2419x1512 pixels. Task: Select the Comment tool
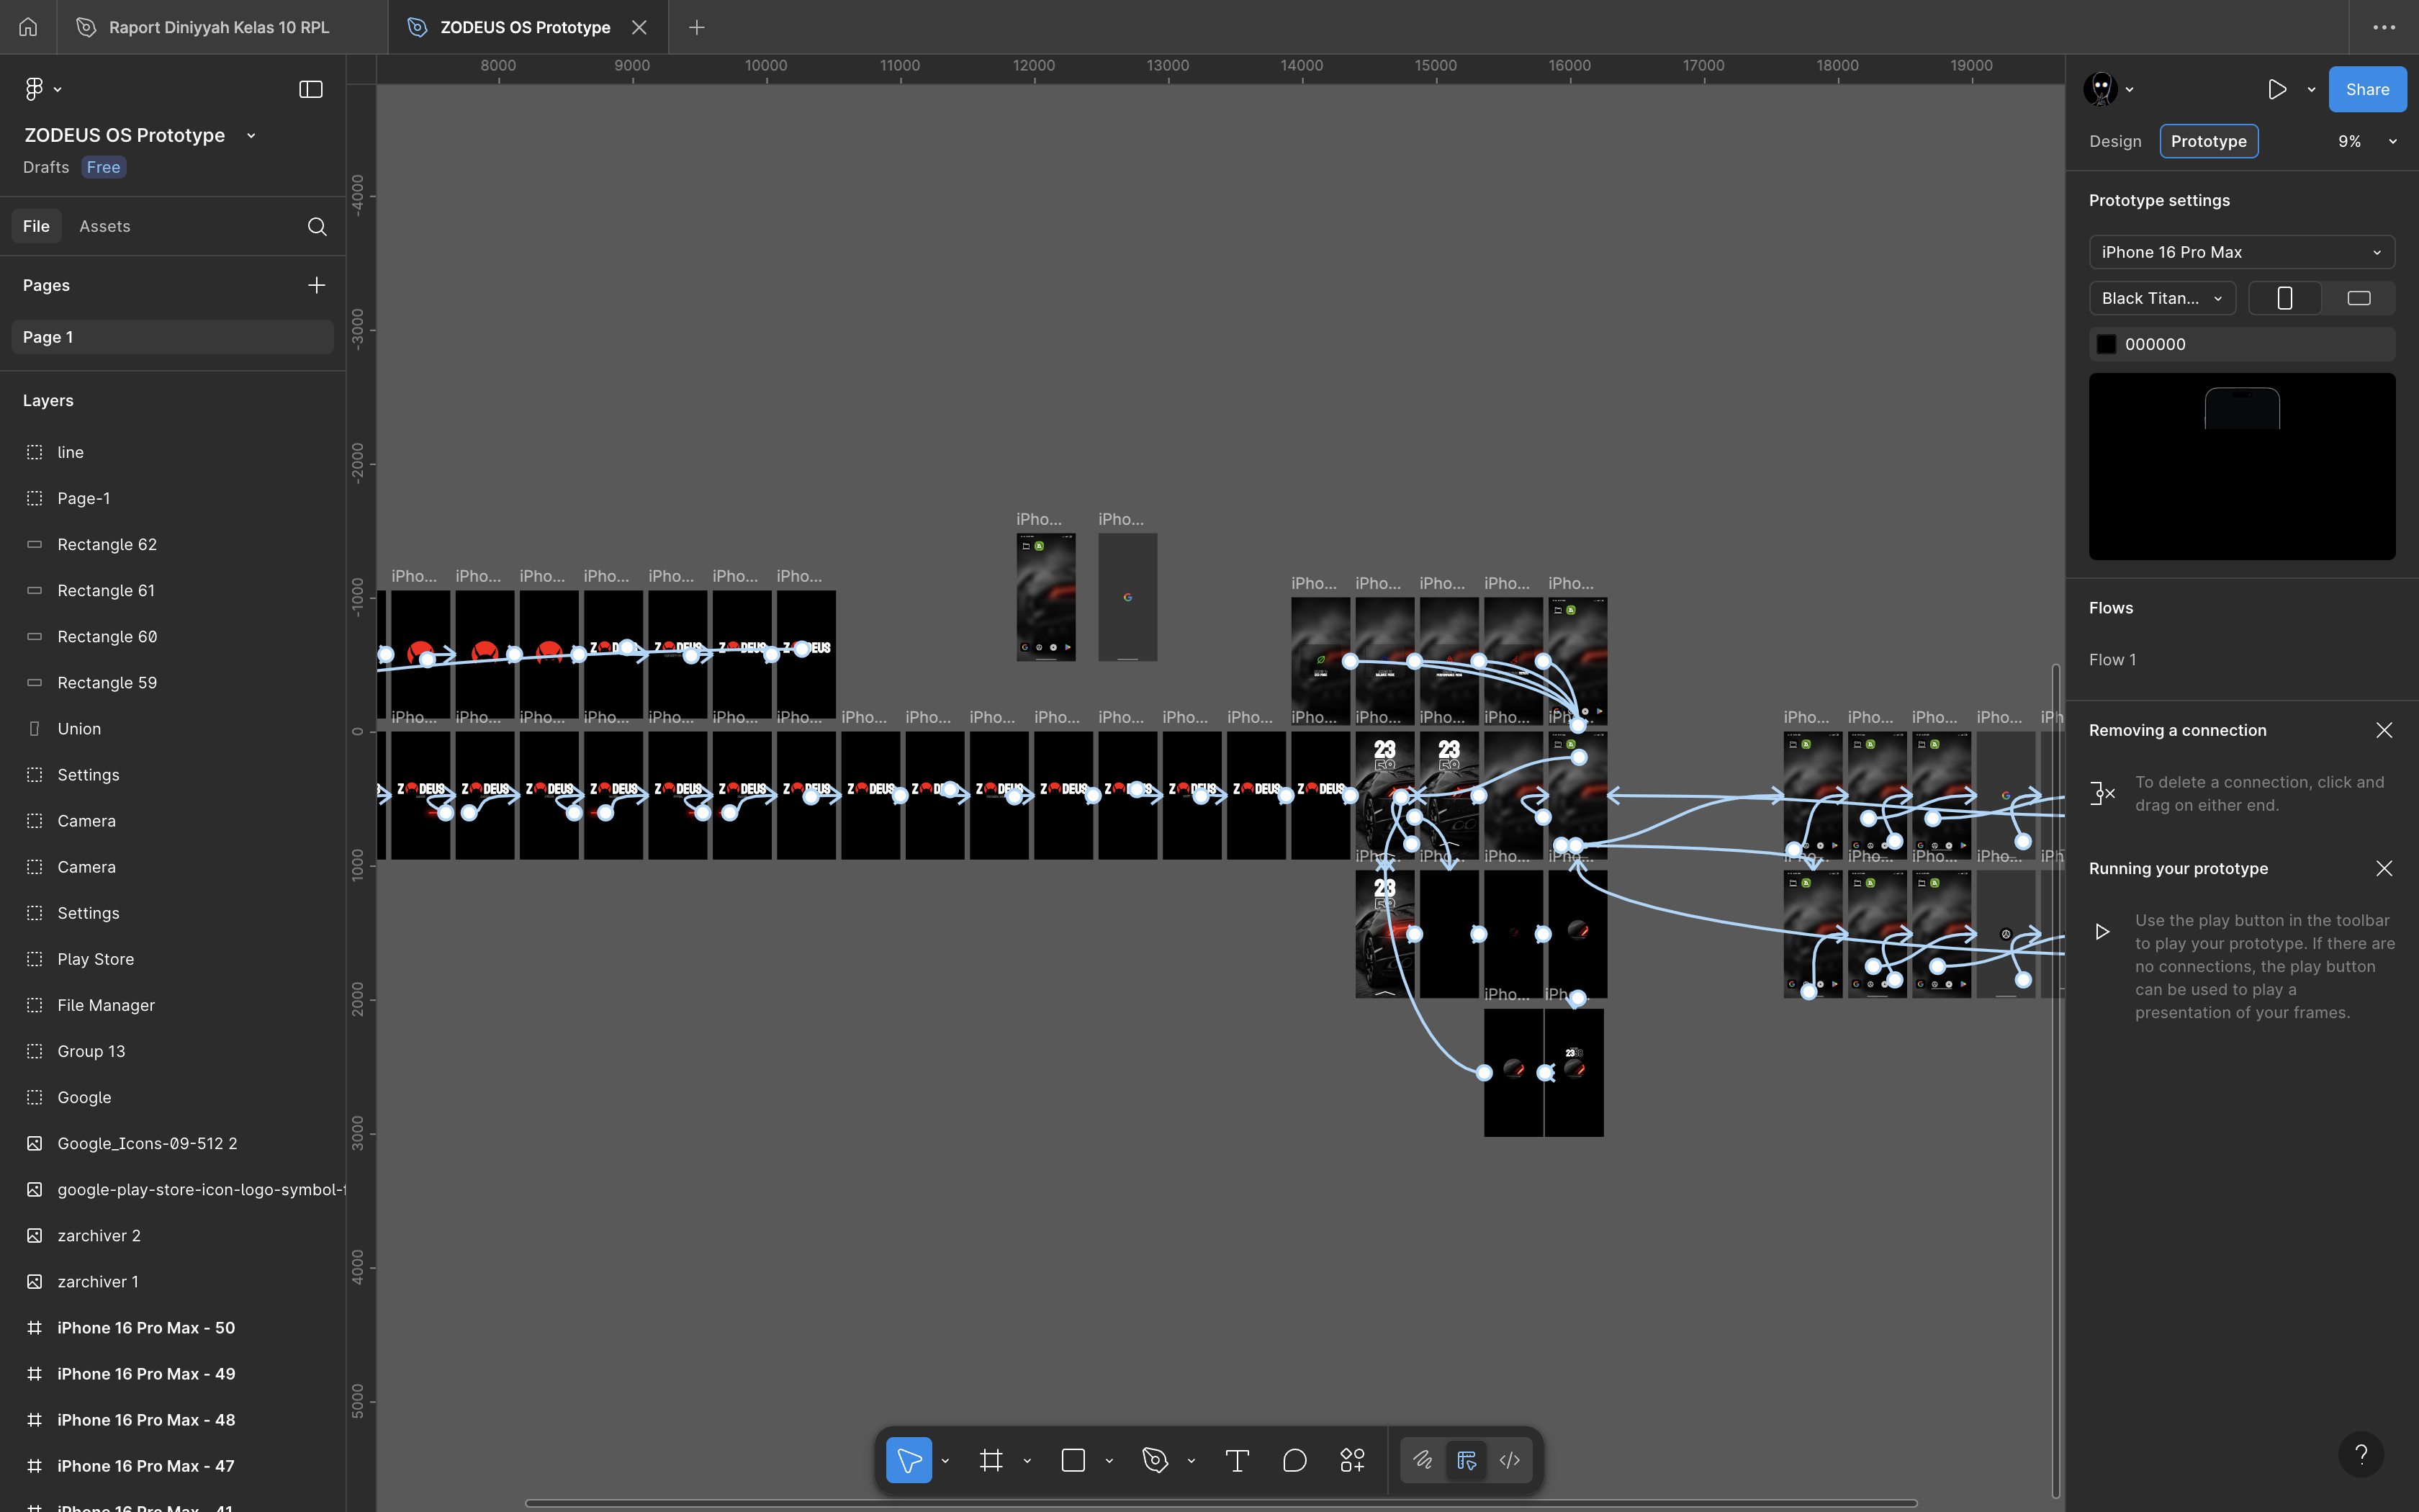coord(1294,1460)
